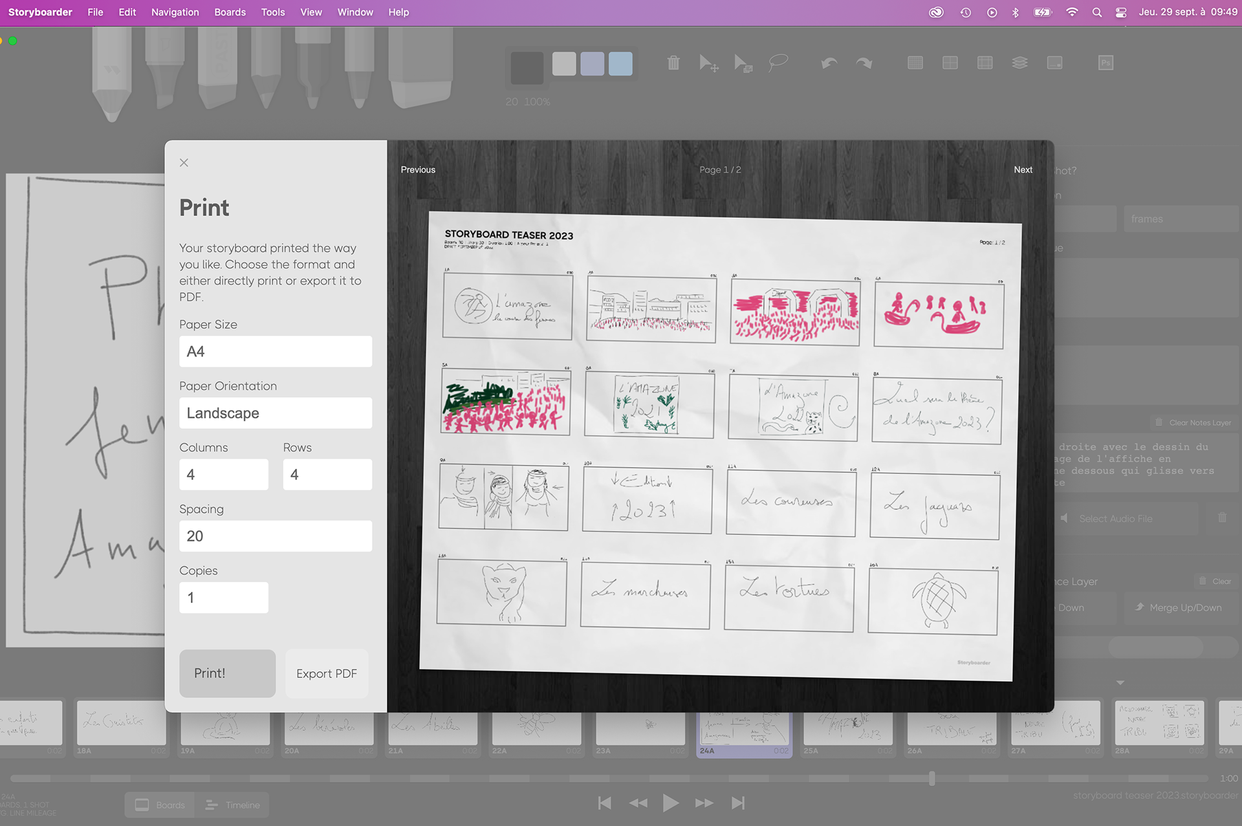The height and width of the screenshot is (826, 1242).
Task: Click the Copies field showing 1
Action: (x=224, y=597)
